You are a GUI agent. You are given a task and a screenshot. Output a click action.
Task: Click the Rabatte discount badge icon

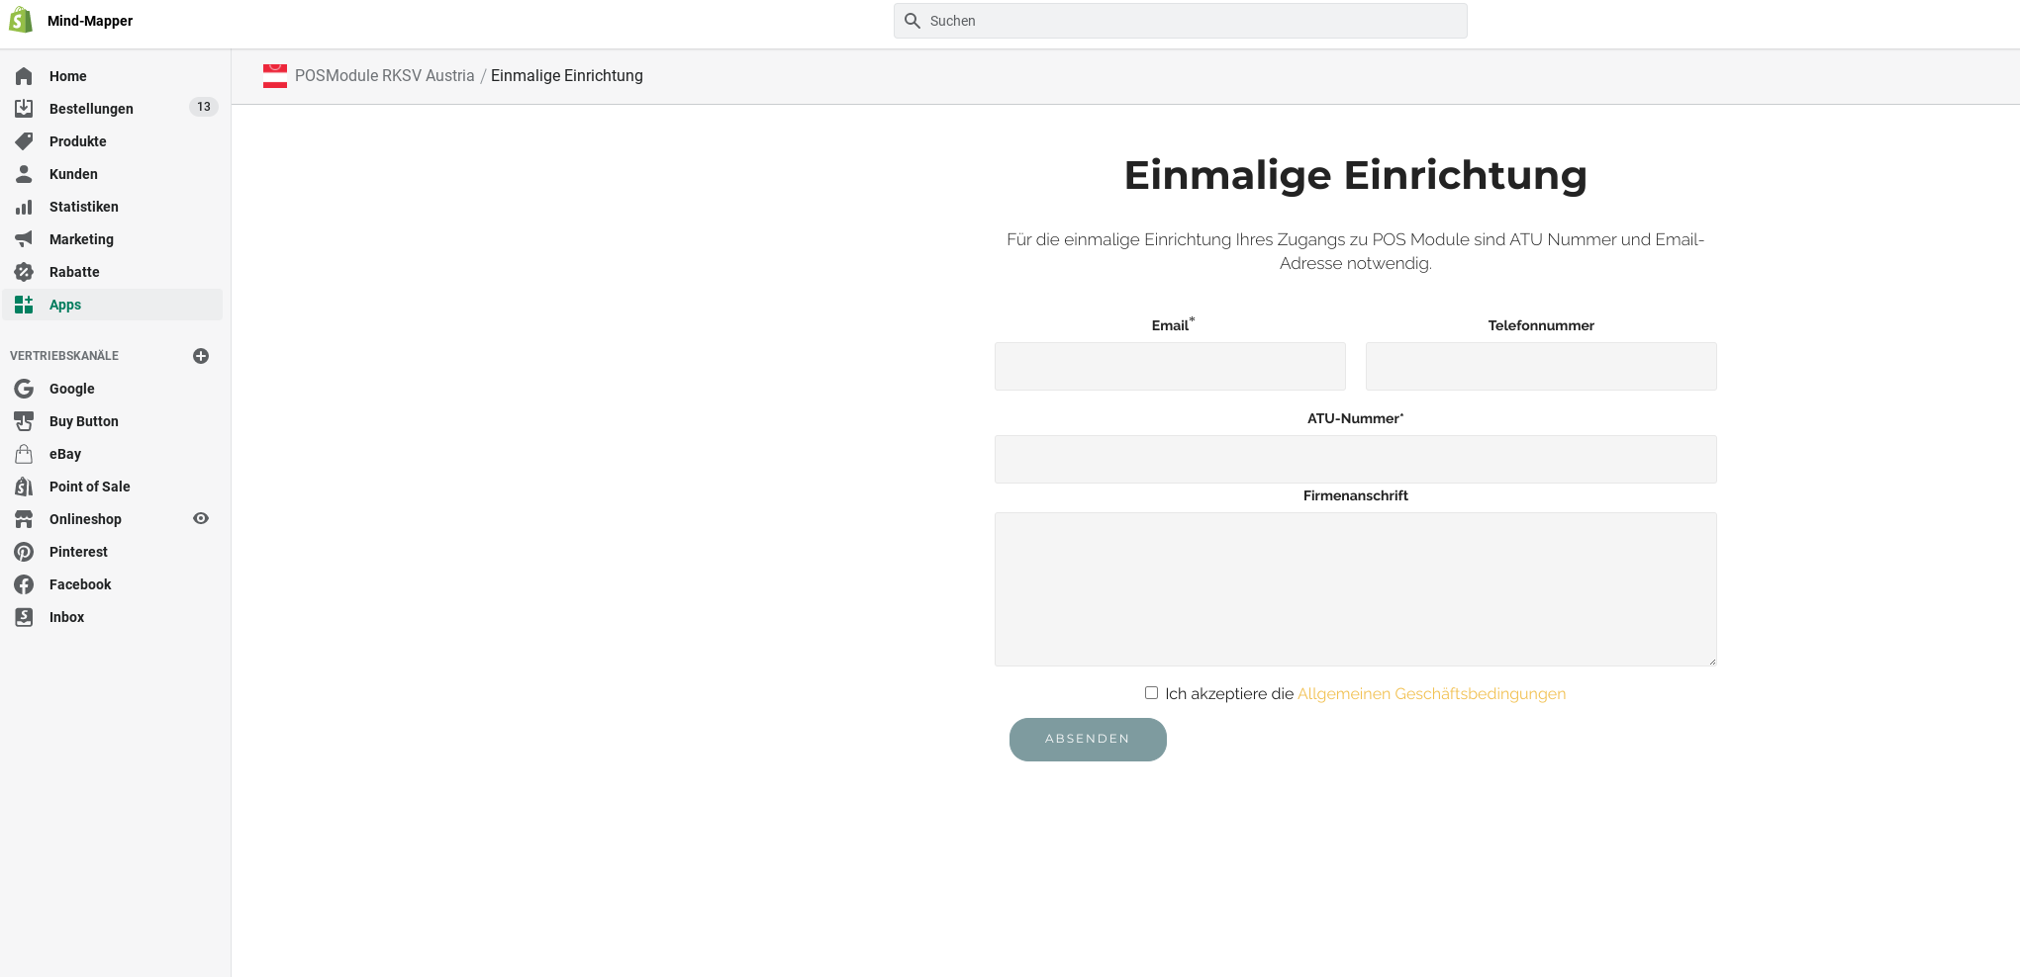(x=24, y=272)
